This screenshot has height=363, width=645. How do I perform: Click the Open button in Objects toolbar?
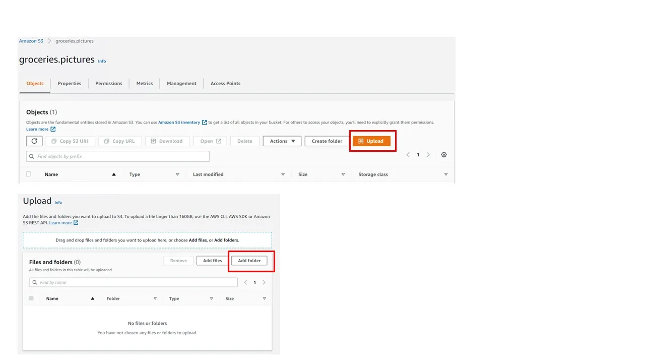[210, 141]
